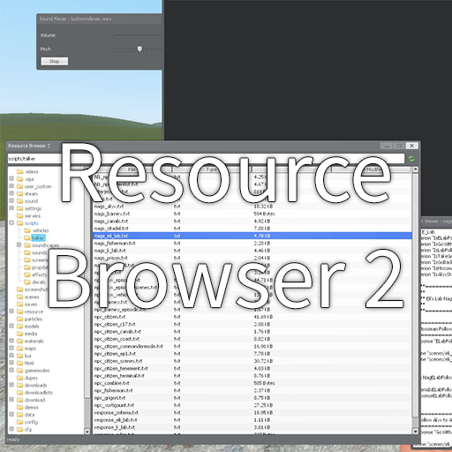Expand the soundscapes folder node
Viewport: 452px width, 452px height.
(19, 245)
